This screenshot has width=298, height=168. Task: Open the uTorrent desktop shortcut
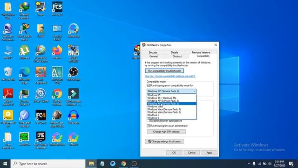click(x=24, y=52)
